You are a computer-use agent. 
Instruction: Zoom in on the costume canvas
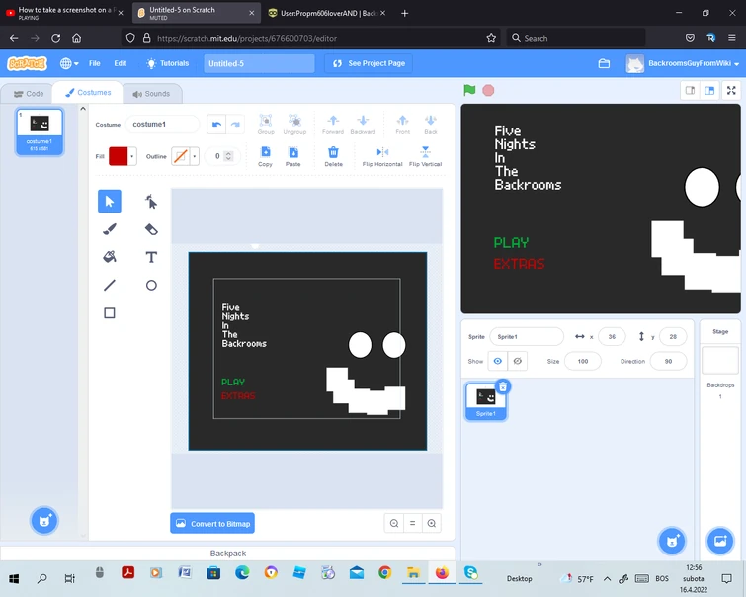432,523
